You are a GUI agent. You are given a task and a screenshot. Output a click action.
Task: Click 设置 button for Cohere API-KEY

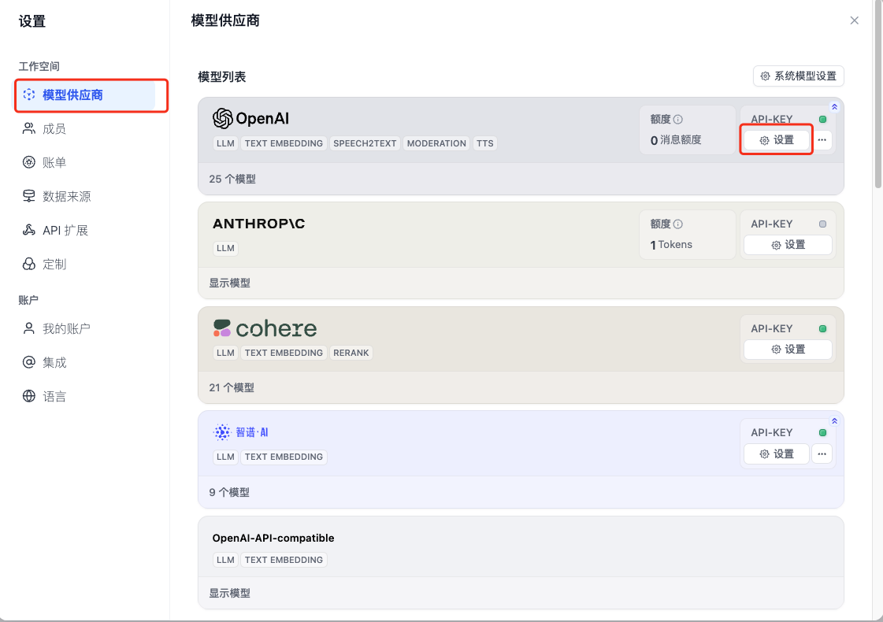[788, 350]
